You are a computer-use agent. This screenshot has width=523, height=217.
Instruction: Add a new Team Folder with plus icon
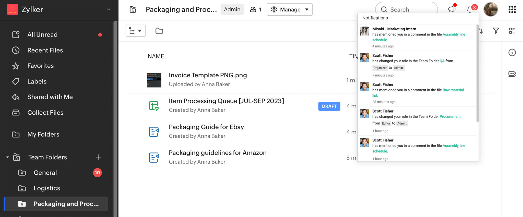tap(98, 157)
